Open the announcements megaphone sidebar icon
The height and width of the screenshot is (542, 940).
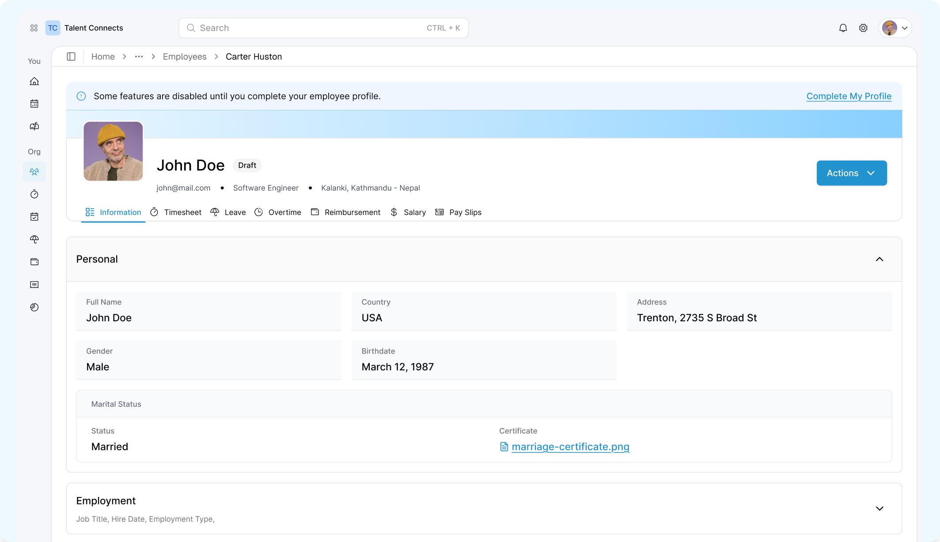click(x=34, y=126)
